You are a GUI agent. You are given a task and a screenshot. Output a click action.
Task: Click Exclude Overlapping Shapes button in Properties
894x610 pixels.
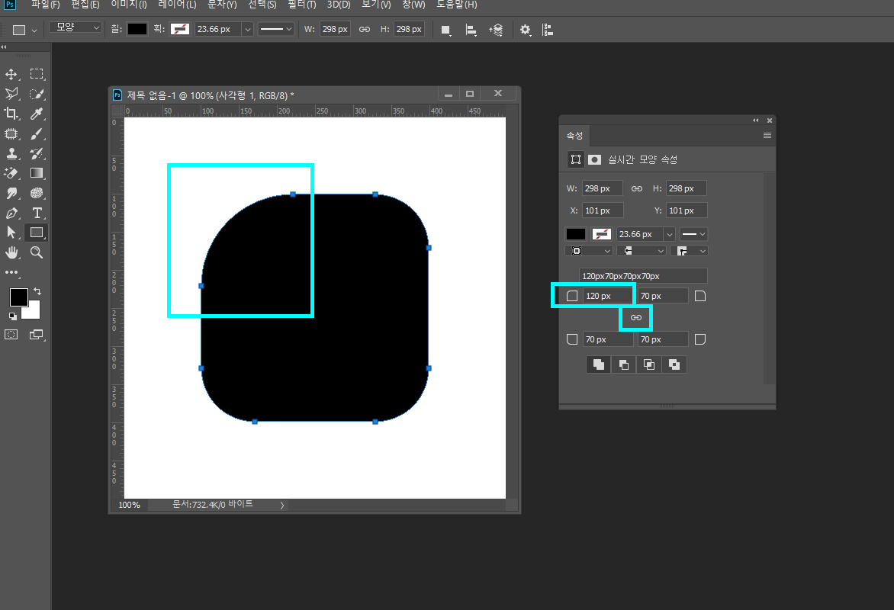pos(674,365)
